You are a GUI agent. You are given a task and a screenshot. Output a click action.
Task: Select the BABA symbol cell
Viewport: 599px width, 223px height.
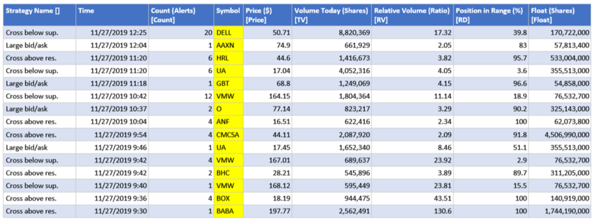pos(228,211)
